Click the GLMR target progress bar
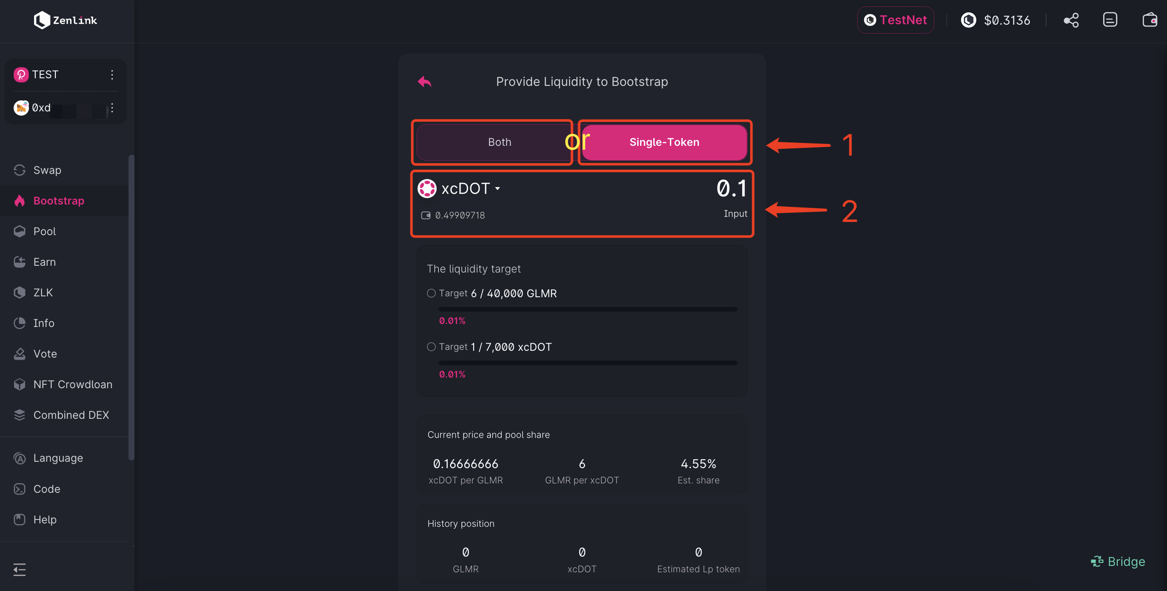The width and height of the screenshot is (1167, 591). (x=588, y=310)
